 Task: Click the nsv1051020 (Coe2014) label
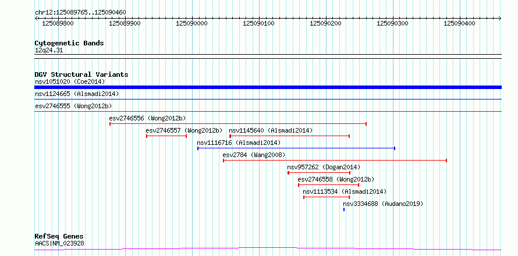[70, 81]
